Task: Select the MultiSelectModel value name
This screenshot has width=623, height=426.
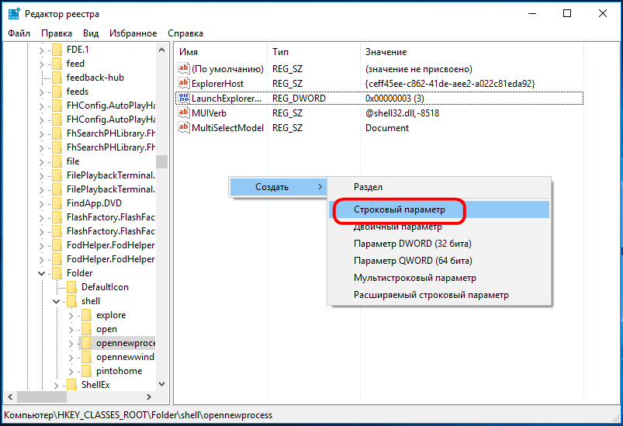Action: pos(227,127)
